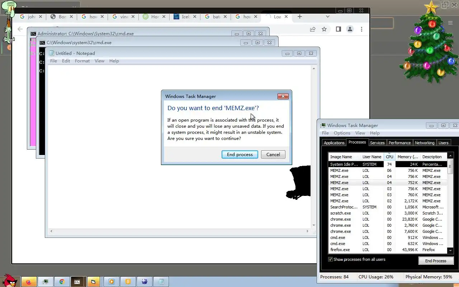459x287 pixels.
Task: Open blue spiky MEMZ taskbar icon
Action: 145,282
